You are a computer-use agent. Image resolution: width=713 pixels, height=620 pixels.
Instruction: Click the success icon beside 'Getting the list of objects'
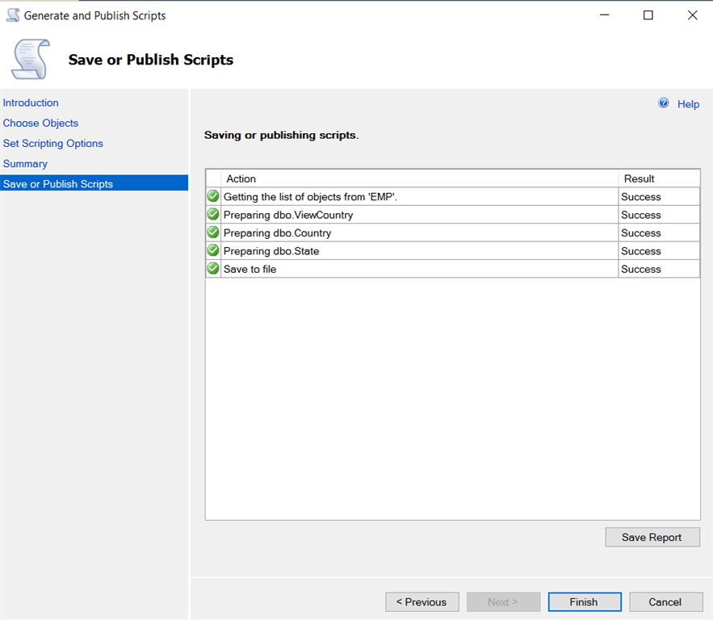[x=212, y=195]
